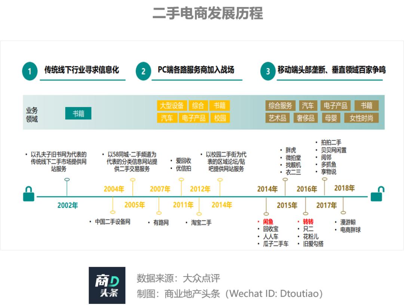Click the 2007年 timeline label
404x305 pixels.
click(x=160, y=189)
